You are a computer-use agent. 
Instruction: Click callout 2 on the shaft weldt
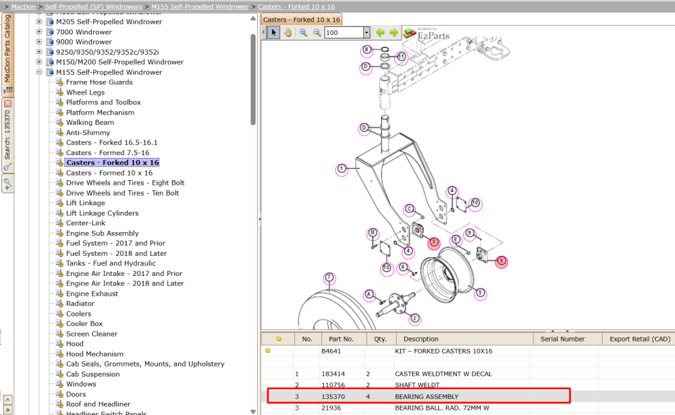(x=414, y=319)
